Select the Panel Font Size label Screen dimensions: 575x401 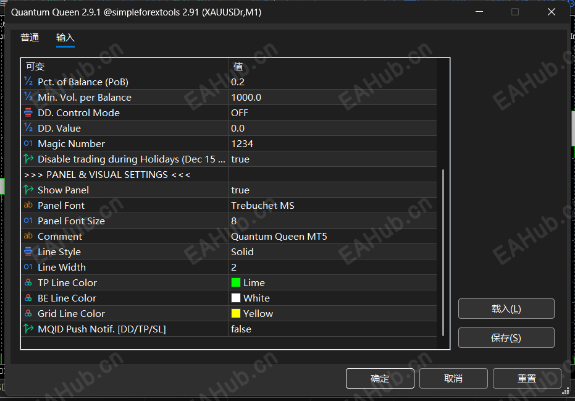[72, 221]
